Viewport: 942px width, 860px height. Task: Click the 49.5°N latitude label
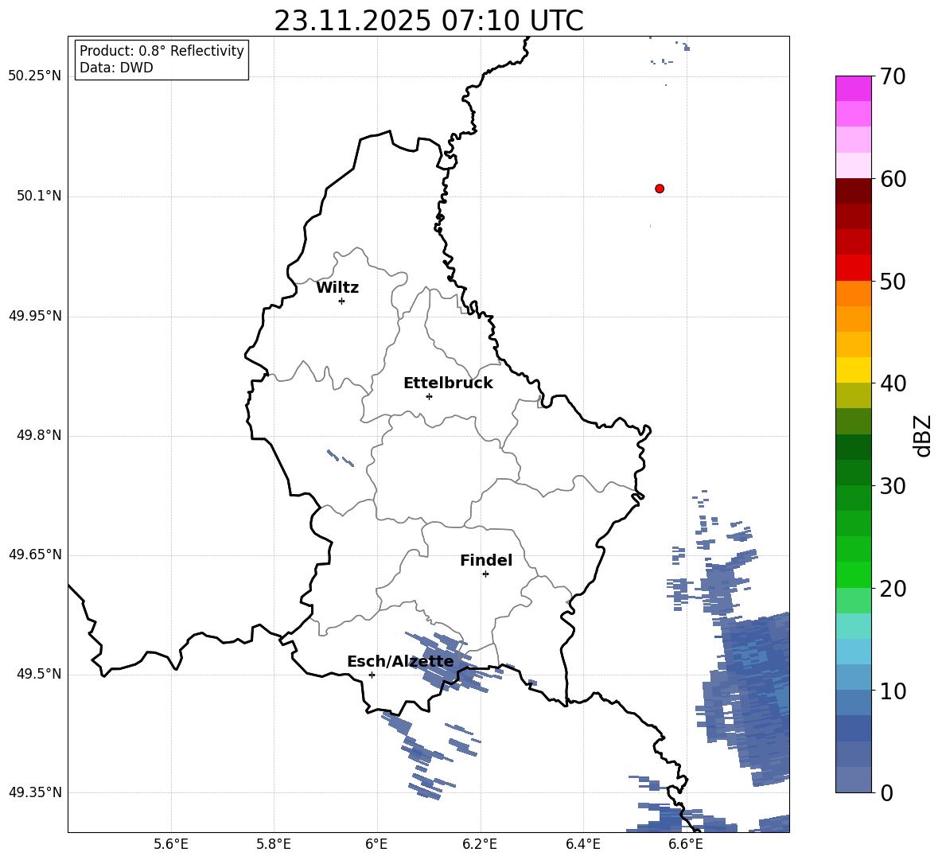click(x=39, y=674)
